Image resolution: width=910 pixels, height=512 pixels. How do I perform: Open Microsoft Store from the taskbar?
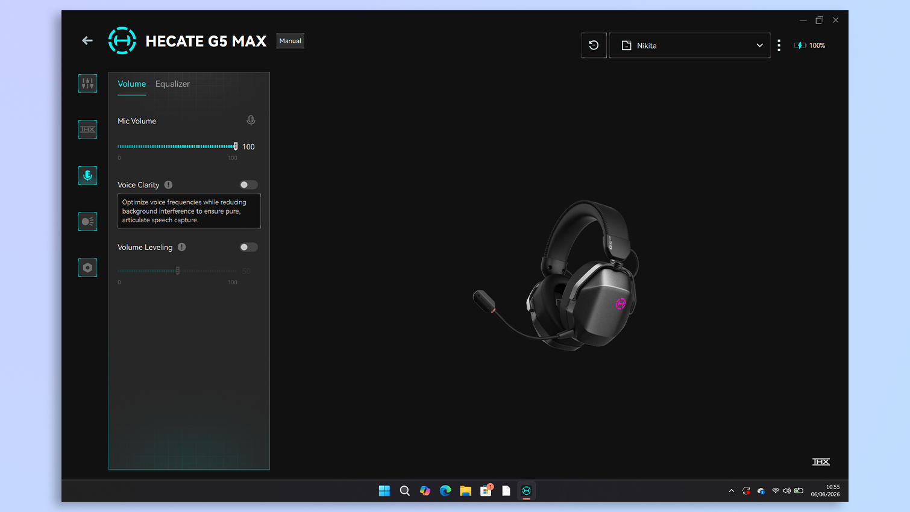click(x=486, y=491)
